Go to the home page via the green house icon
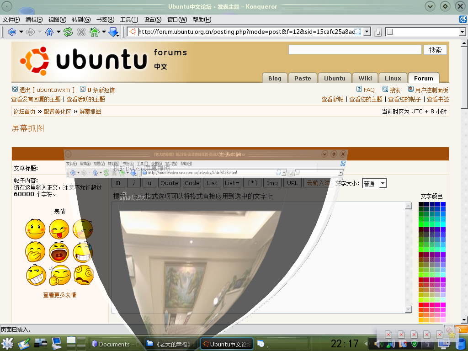Image resolution: width=468 pixels, height=351 pixels. [95, 32]
